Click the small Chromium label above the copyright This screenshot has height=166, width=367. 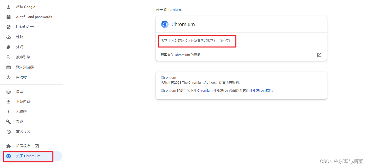(x=168, y=78)
